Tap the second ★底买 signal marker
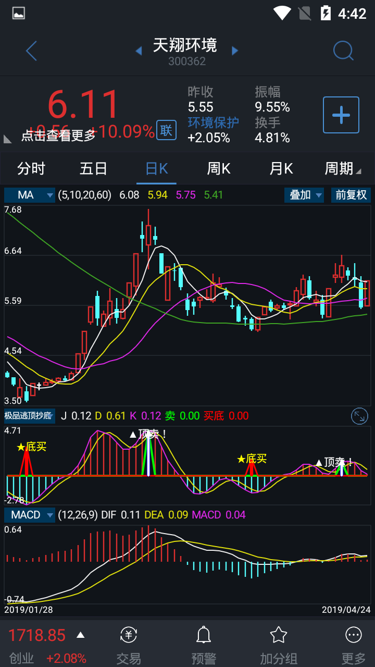This screenshot has width=375, height=667. 252,459
